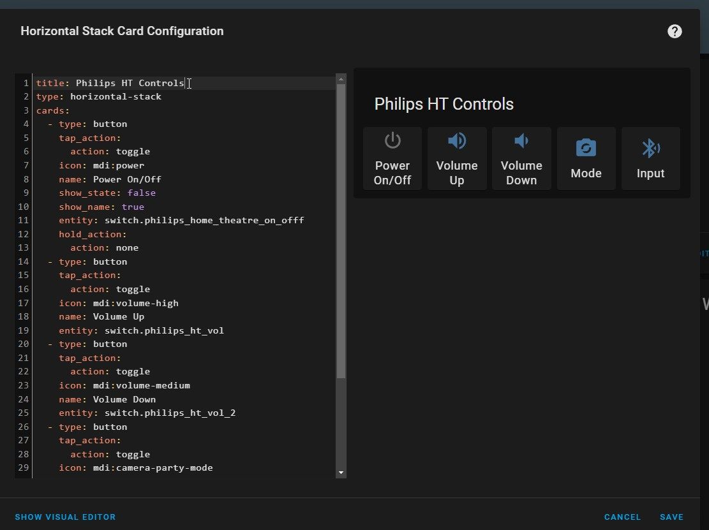Click line number 14 in the gutter
The height and width of the screenshot is (530, 709).
pyautogui.click(x=24, y=261)
